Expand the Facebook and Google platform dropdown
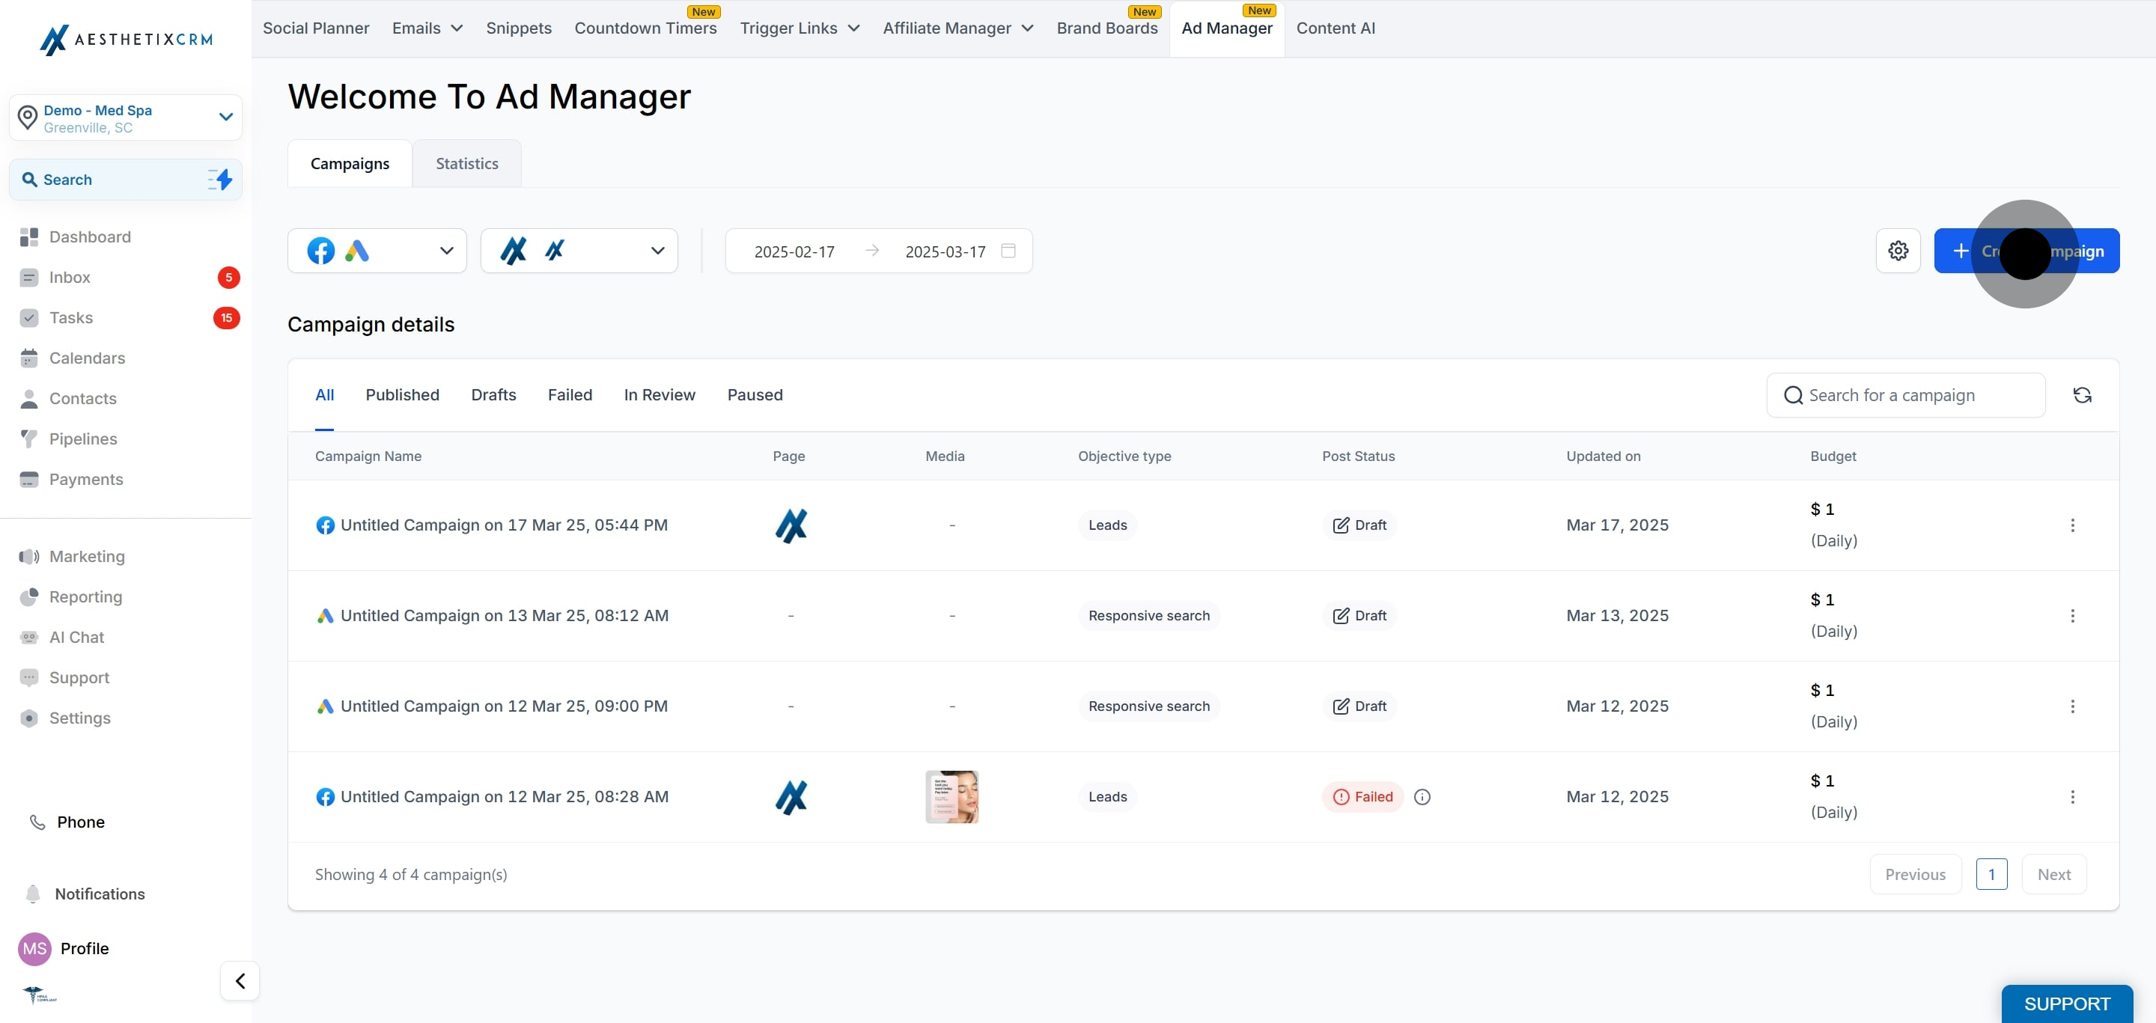2156x1023 pixels. coord(377,251)
